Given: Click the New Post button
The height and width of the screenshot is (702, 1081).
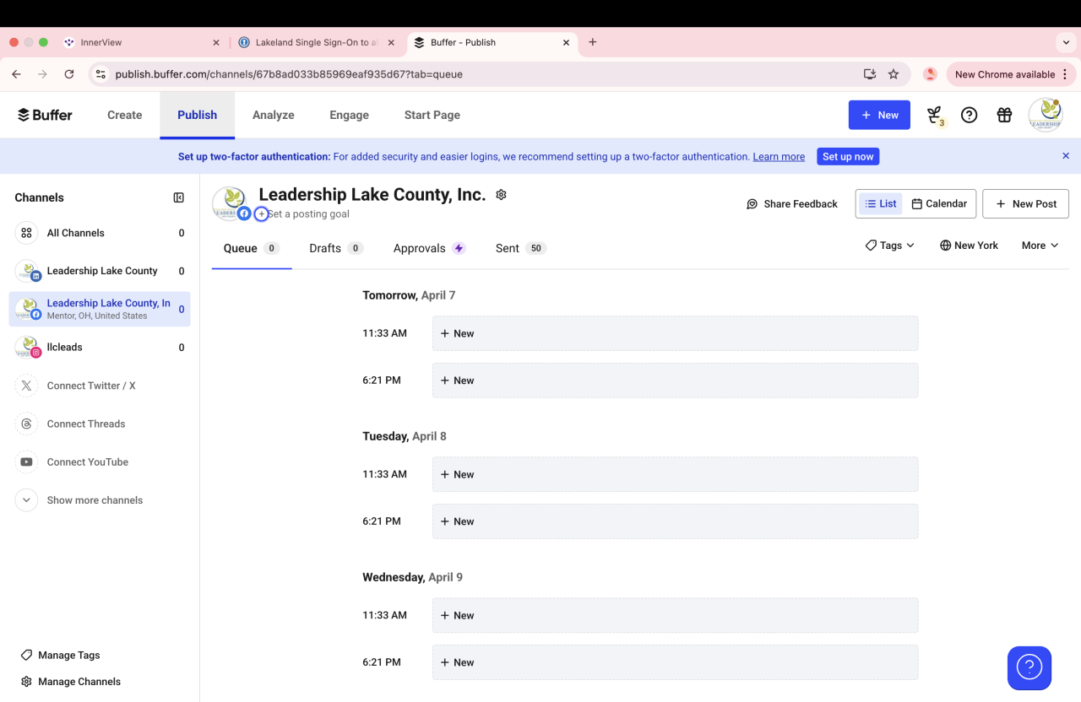Looking at the screenshot, I should pyautogui.click(x=1025, y=203).
